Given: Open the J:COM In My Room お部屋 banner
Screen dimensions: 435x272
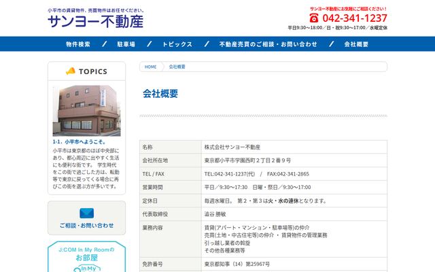Looking at the screenshot, I should (x=86, y=257).
